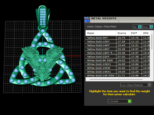Image resolution: width=154 pixels, height=115 pixels.
Task: Click the Library: Classic - (Fast)-Metal label
Action: [x=101, y=27]
